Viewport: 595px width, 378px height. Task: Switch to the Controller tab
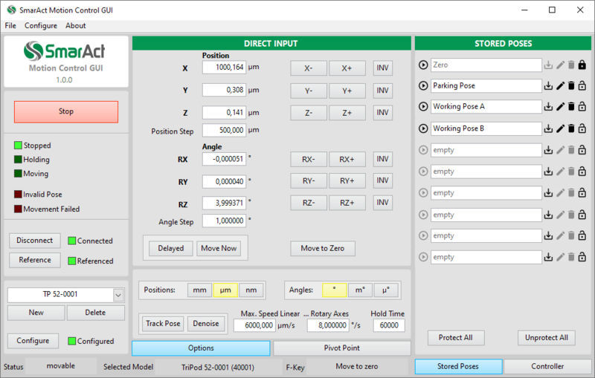pos(547,366)
